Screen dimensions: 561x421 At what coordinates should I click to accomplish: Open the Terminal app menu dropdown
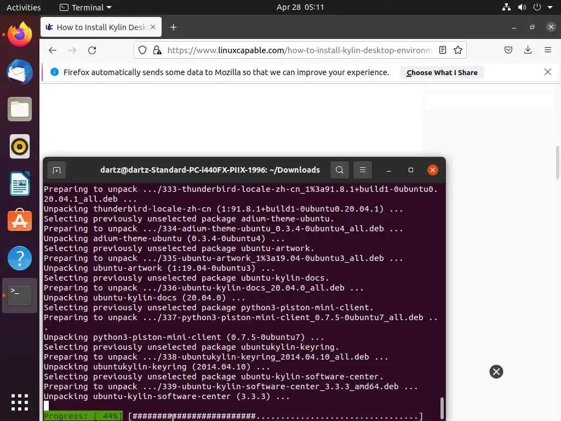tap(85, 8)
